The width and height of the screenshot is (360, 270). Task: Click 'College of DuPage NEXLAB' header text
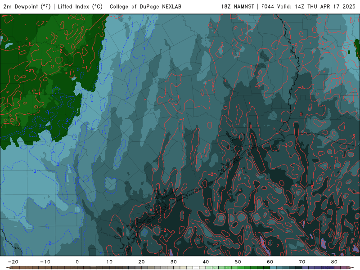tap(145, 6)
